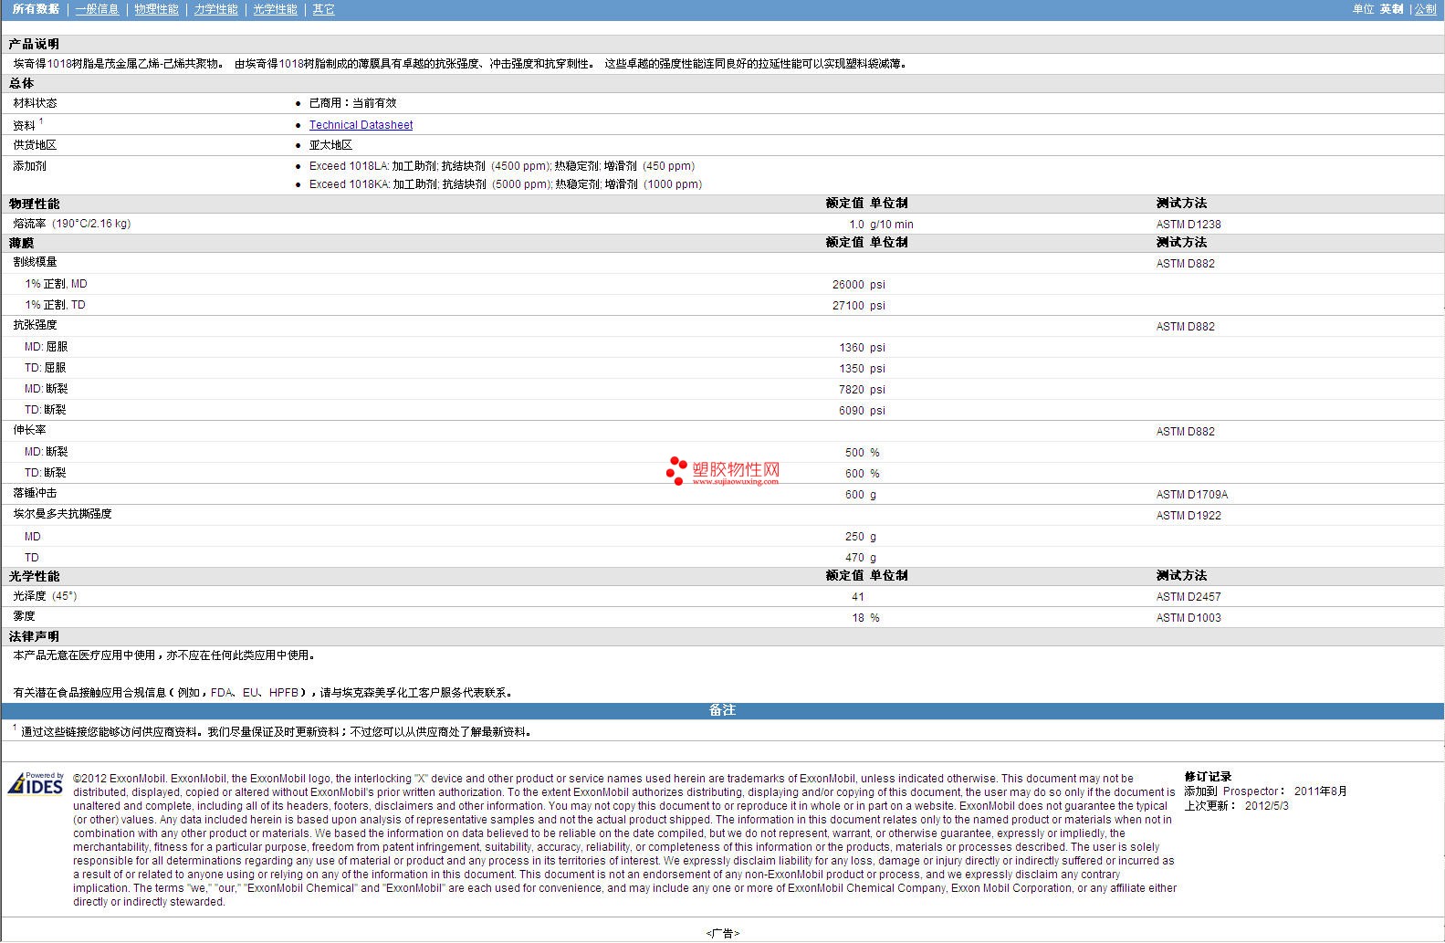Select the 熔流率 (190°C/2.16 kg) label

tap(71, 224)
